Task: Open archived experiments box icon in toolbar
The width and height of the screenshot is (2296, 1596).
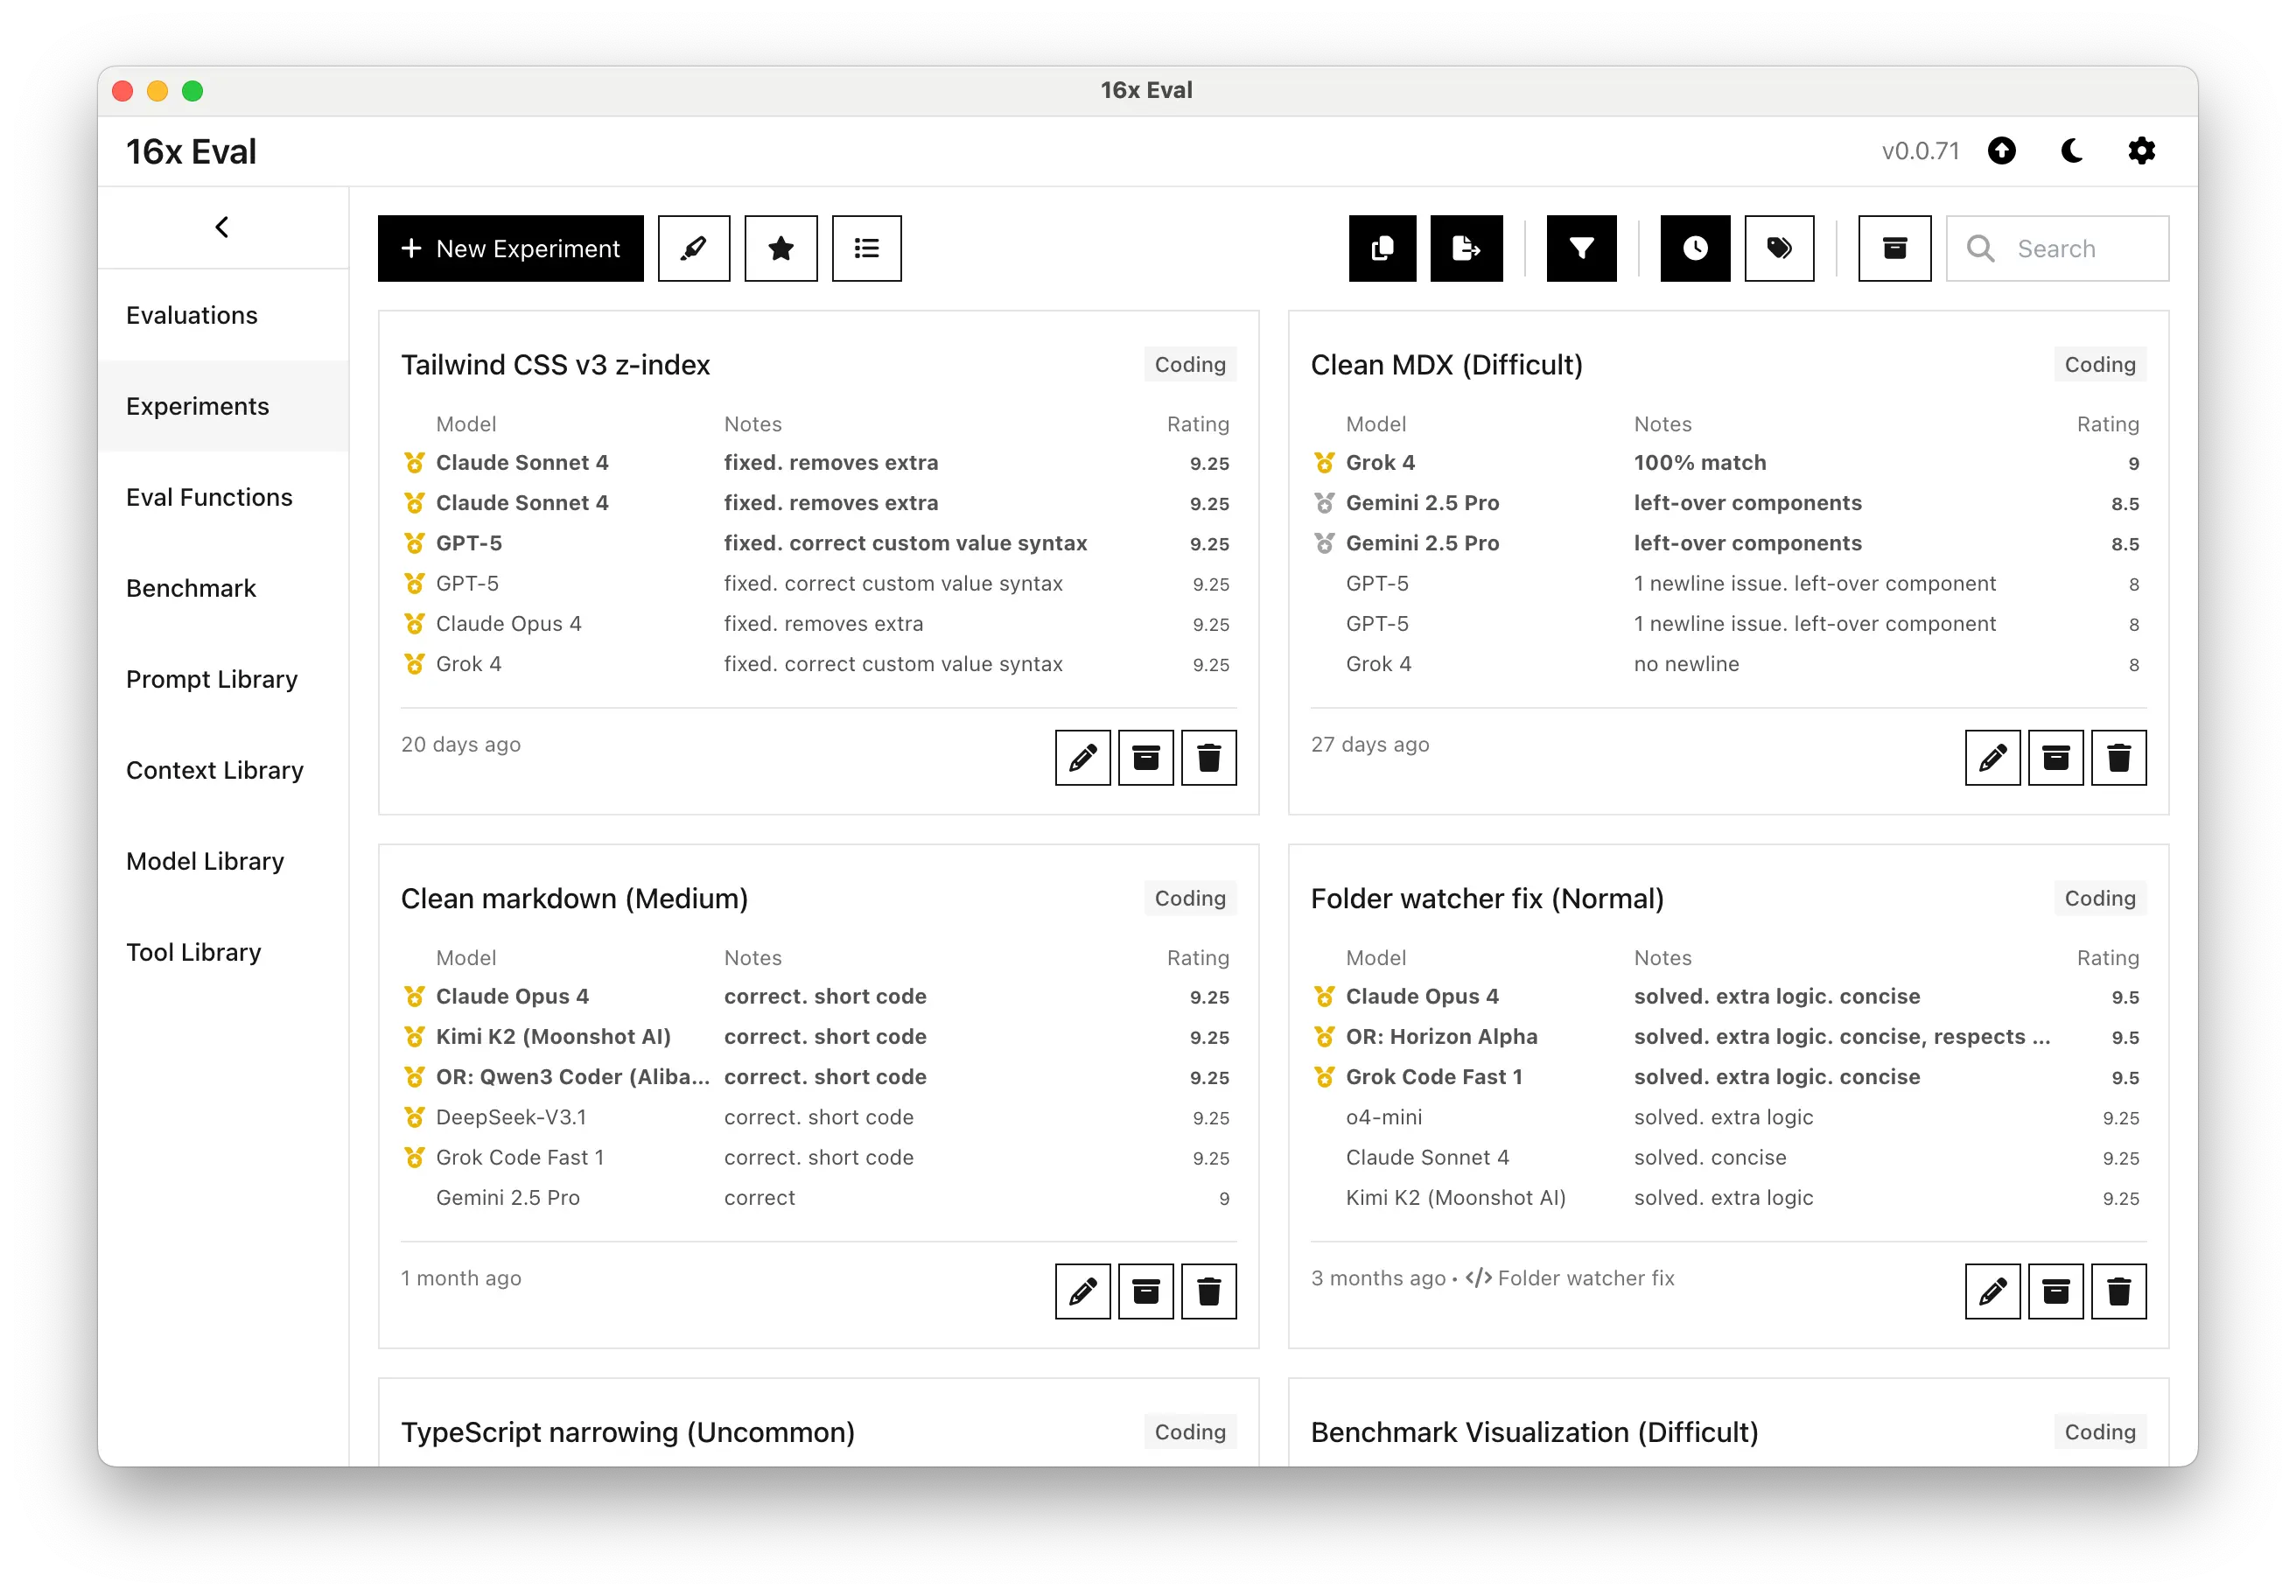Action: click(x=1894, y=248)
